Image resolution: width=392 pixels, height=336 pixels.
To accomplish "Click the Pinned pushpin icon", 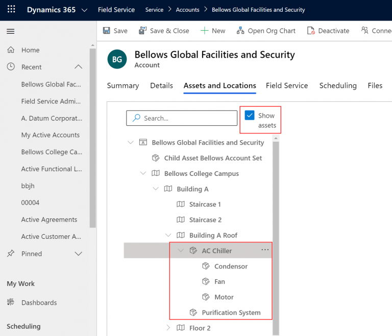I will pyautogui.click(x=11, y=253).
